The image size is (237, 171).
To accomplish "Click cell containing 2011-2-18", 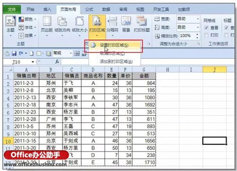I will [26, 105].
